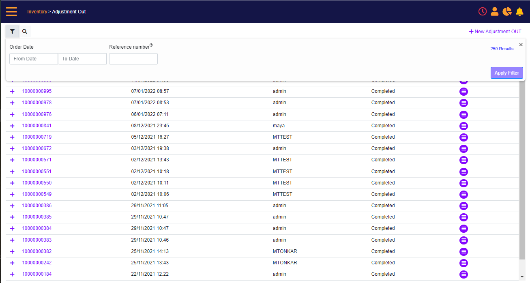Toggle the filter funnel icon
This screenshot has height=283, width=530.
click(12, 31)
